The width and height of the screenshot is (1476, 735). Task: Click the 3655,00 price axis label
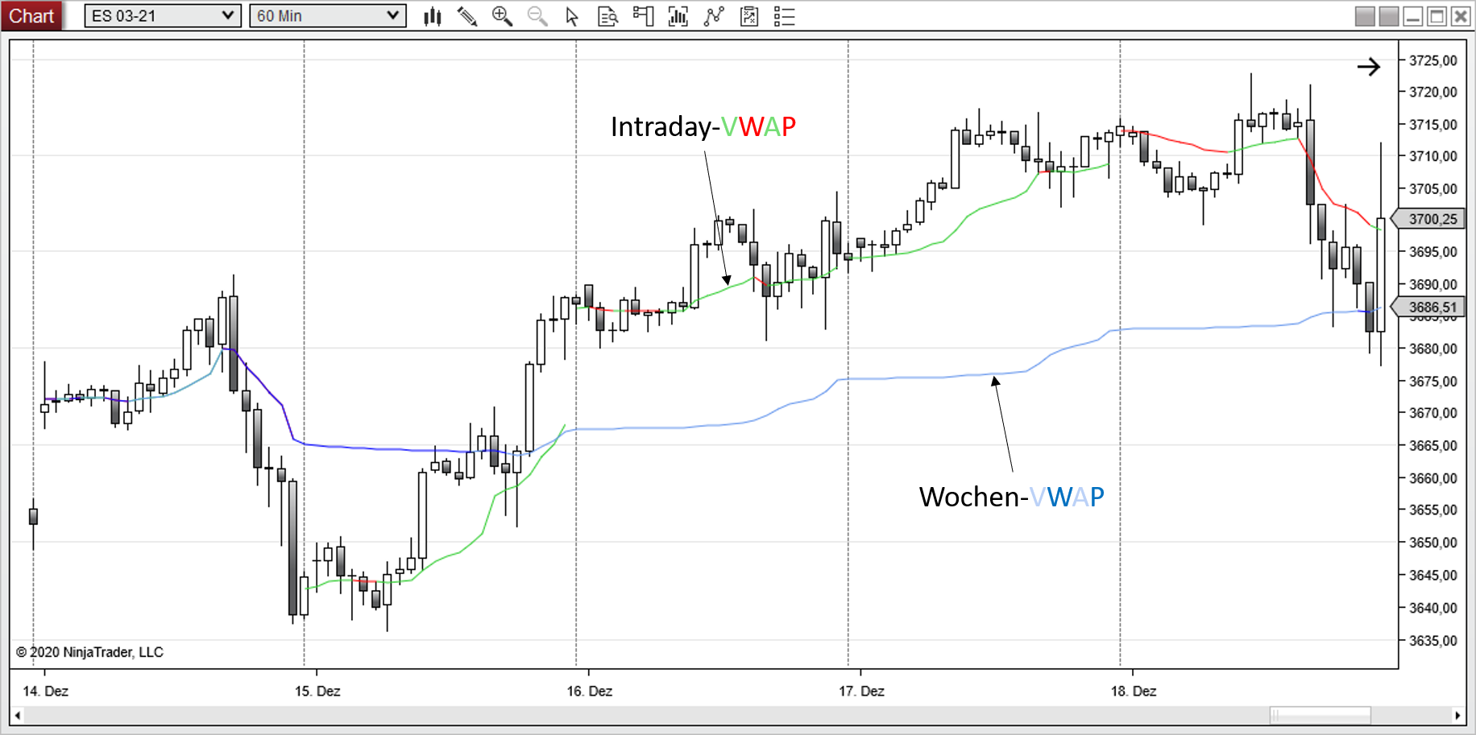(1433, 510)
